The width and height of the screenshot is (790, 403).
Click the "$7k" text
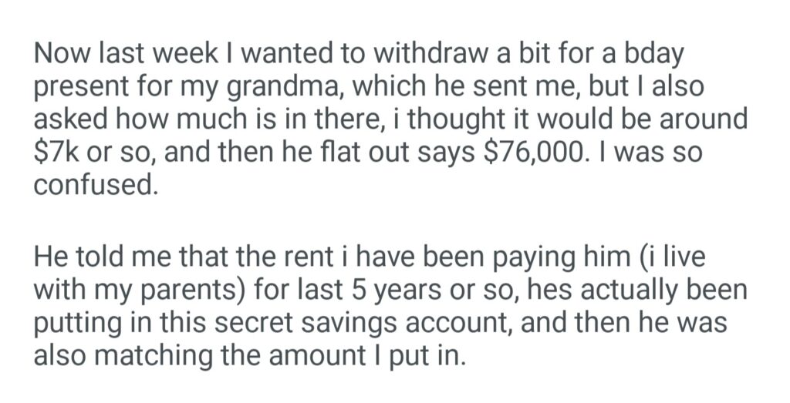(56, 153)
